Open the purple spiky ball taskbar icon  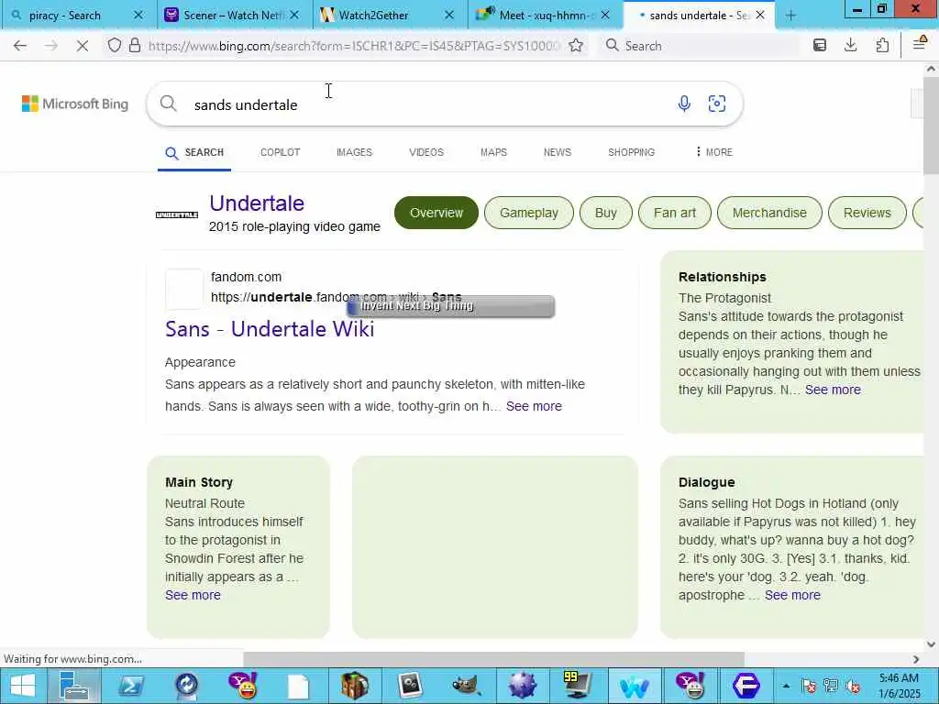[x=522, y=686]
